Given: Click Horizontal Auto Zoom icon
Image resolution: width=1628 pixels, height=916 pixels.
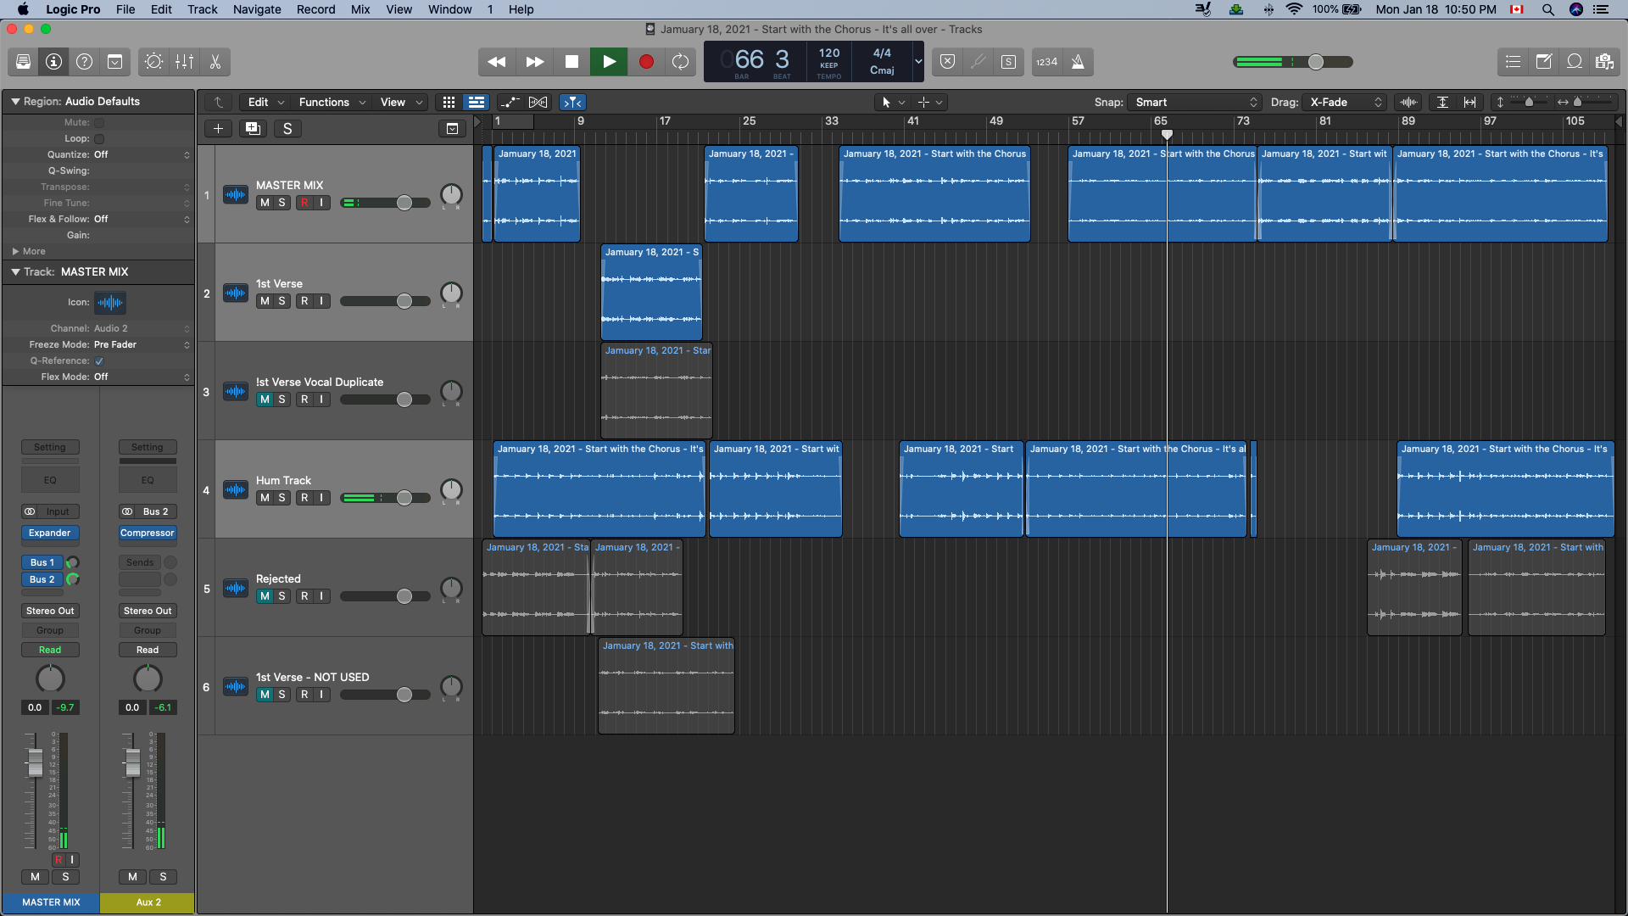Looking at the screenshot, I should pyautogui.click(x=1469, y=103).
